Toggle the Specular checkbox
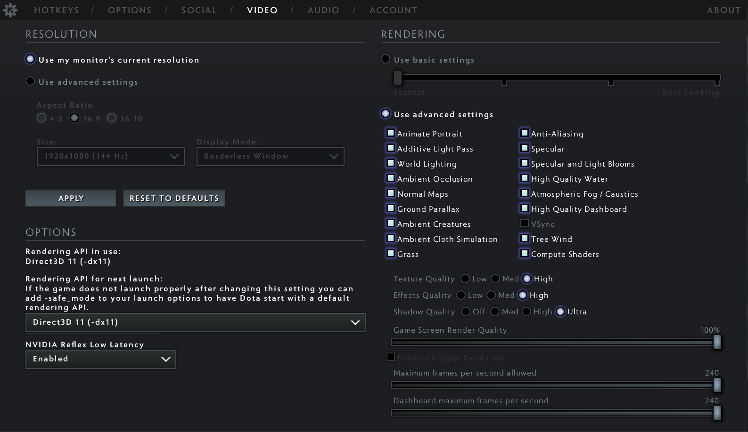The image size is (748, 432). pyautogui.click(x=525, y=148)
